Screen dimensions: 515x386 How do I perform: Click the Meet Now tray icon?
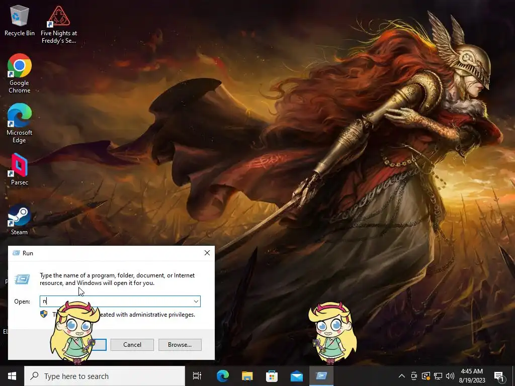(414, 376)
